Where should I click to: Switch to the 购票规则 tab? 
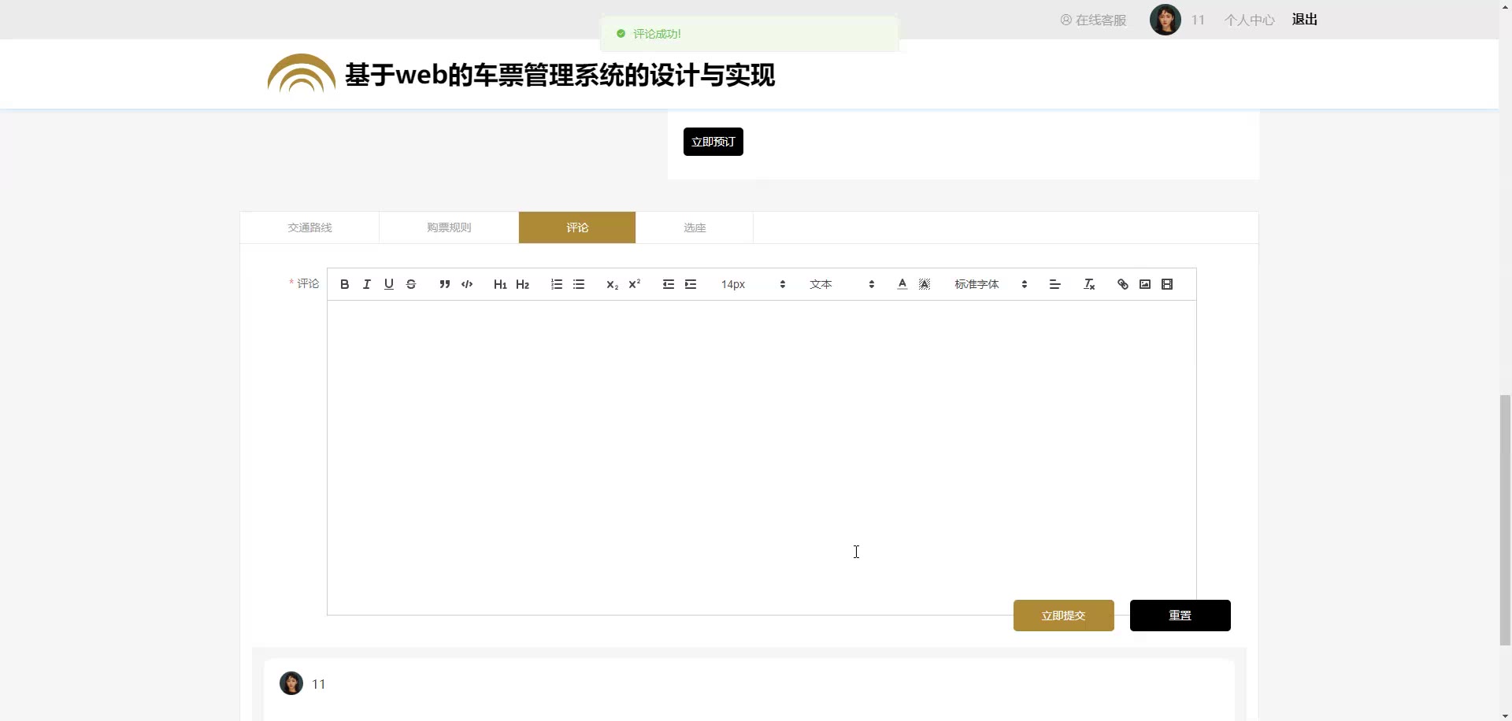pyautogui.click(x=449, y=227)
